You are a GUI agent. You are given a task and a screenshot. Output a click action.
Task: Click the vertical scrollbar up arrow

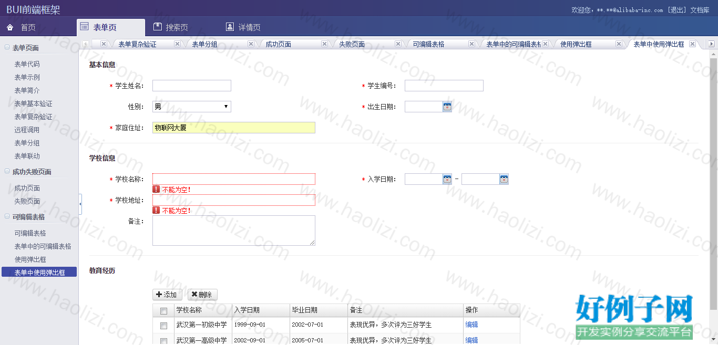(713, 54)
